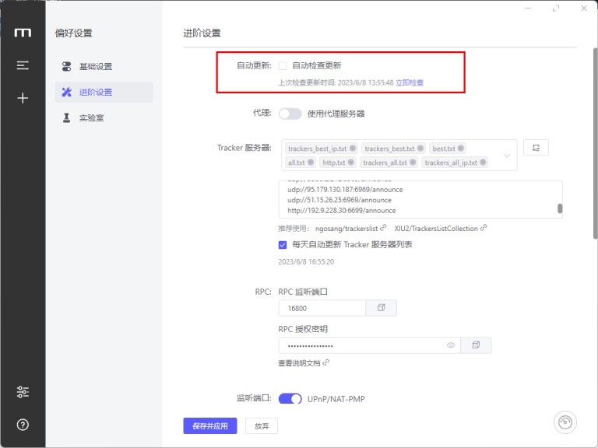
Task: Click the plus icon to add task
Action: [23, 98]
